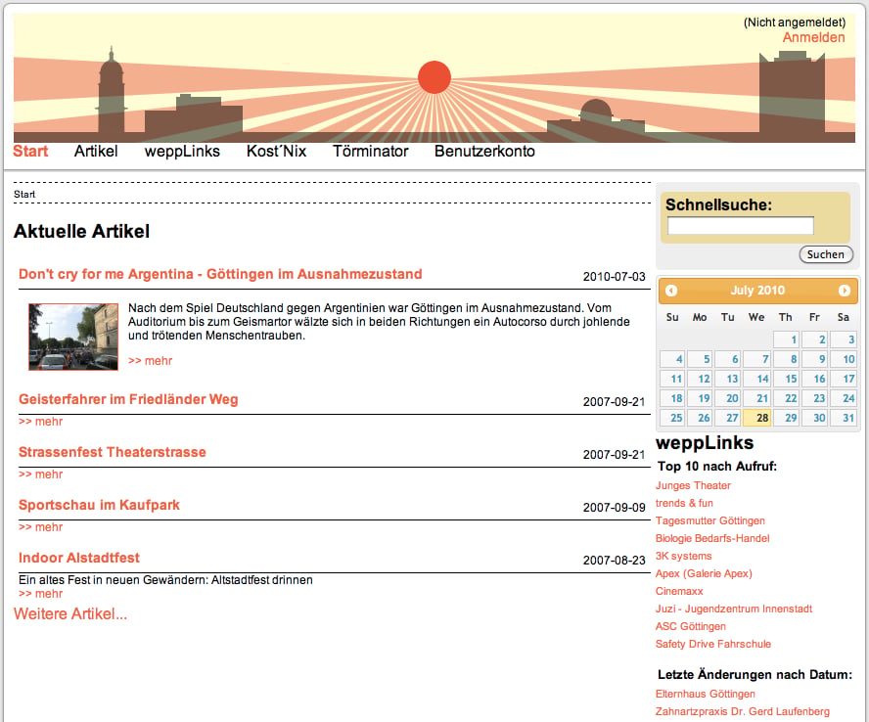The width and height of the screenshot is (869, 722).
Task: Open the Argentina article thumbnail image
Action: pos(73,337)
